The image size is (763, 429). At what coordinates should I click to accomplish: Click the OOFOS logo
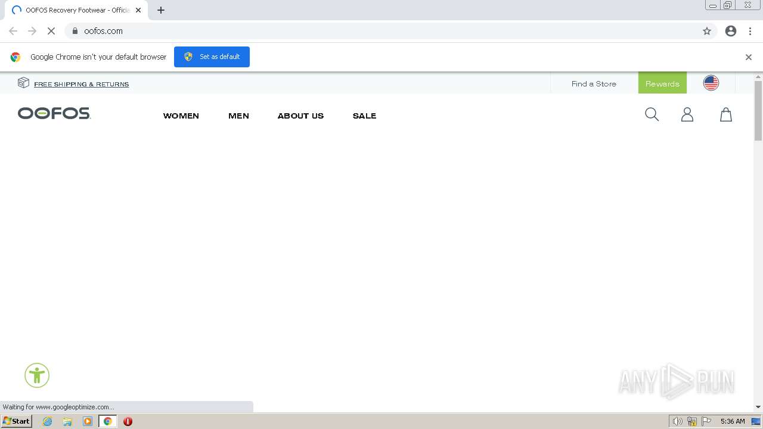pyautogui.click(x=54, y=113)
